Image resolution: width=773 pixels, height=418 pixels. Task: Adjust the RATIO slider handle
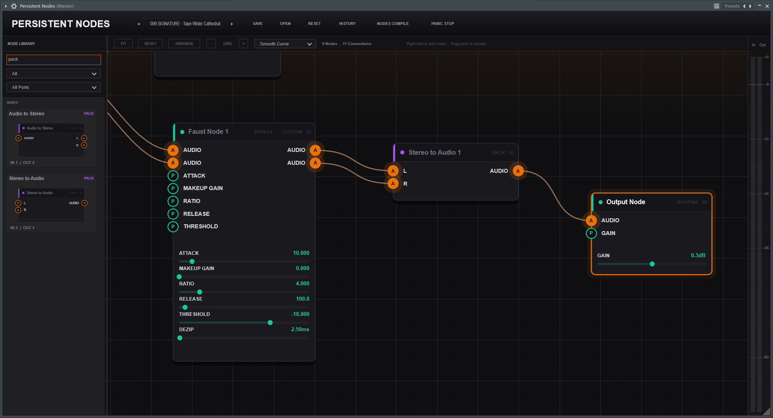point(200,292)
